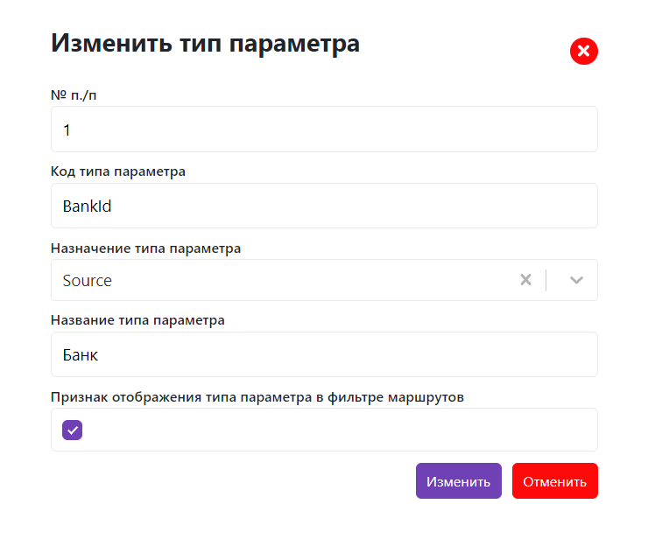
Task: Select the Название типа параметра input field
Action: [x=324, y=354]
